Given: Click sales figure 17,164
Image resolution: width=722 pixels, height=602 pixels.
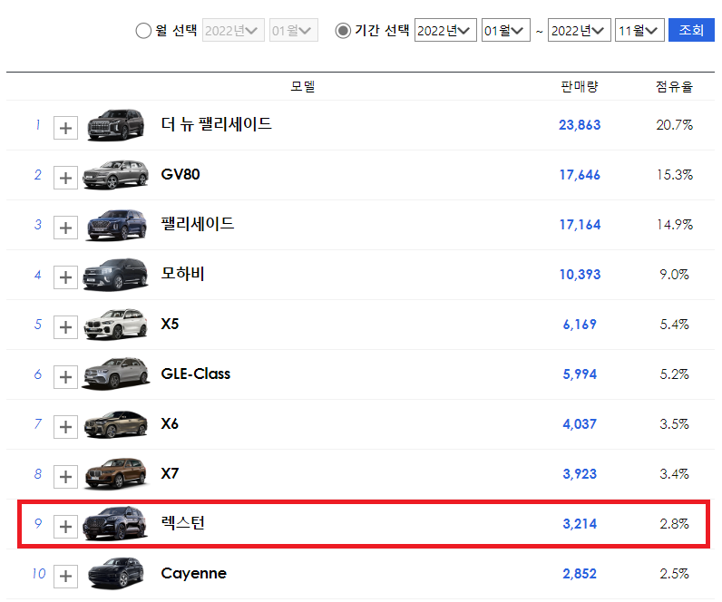Looking at the screenshot, I should pos(580,225).
